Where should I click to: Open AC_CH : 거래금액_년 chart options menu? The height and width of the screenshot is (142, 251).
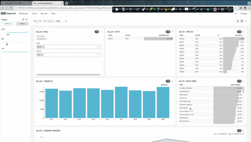[172, 81]
